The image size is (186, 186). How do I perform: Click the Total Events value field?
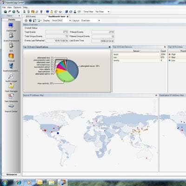pos(57,32)
